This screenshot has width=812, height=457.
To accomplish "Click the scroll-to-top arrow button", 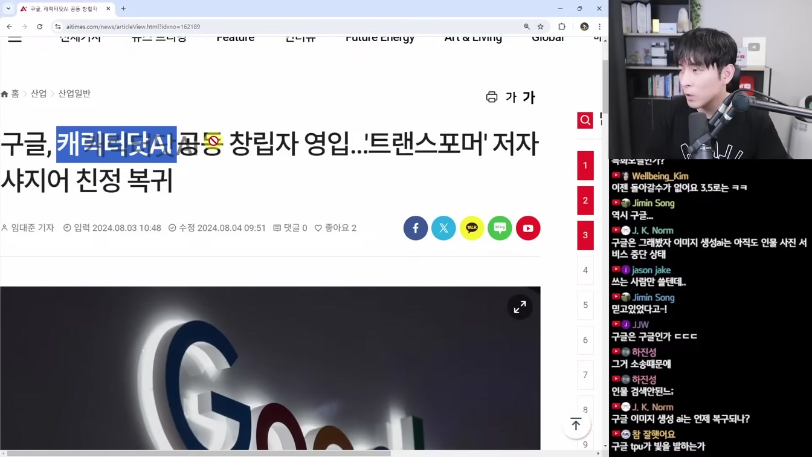I will 576,424.
